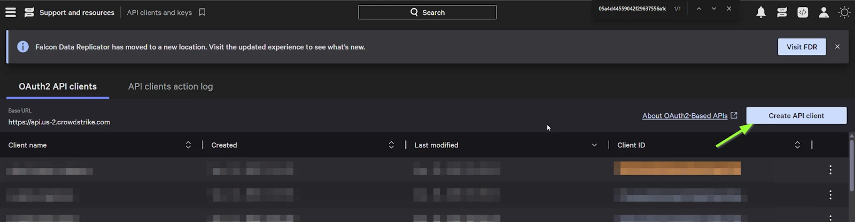
Task: Open the hamburger navigation menu
Action: [x=10, y=12]
